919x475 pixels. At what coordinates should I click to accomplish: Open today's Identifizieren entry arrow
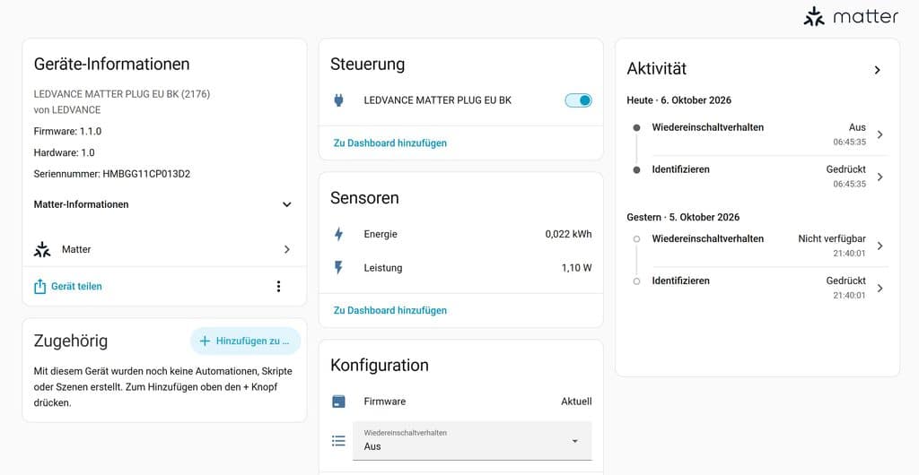(x=880, y=177)
